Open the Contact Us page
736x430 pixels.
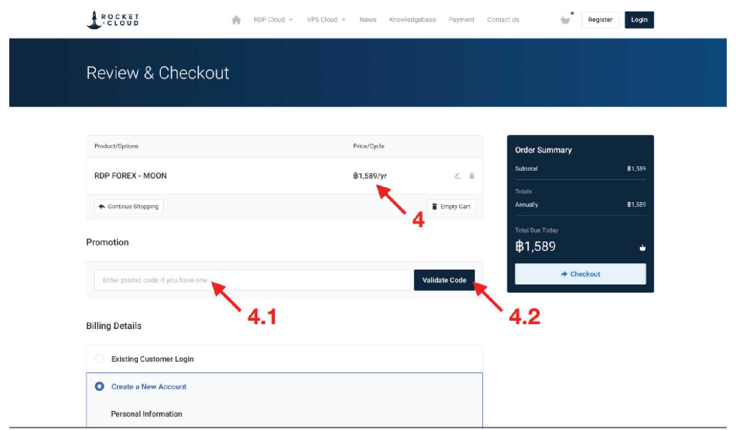click(503, 20)
